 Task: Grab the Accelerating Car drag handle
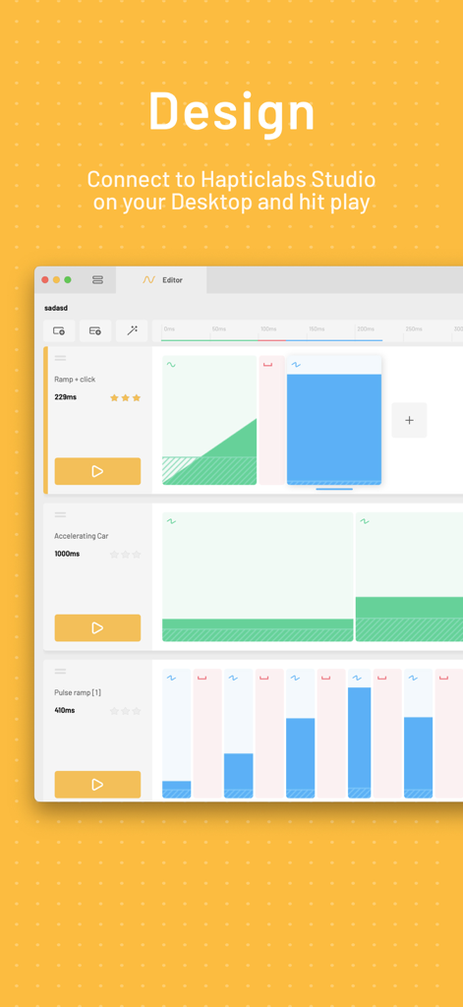point(60,514)
